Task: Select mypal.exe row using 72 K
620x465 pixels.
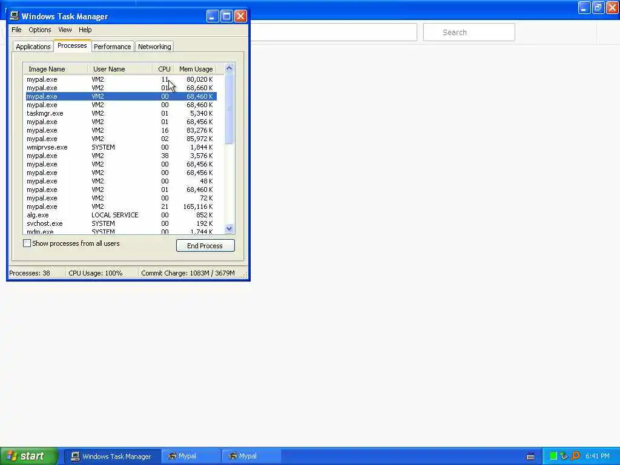Action: click(121, 198)
